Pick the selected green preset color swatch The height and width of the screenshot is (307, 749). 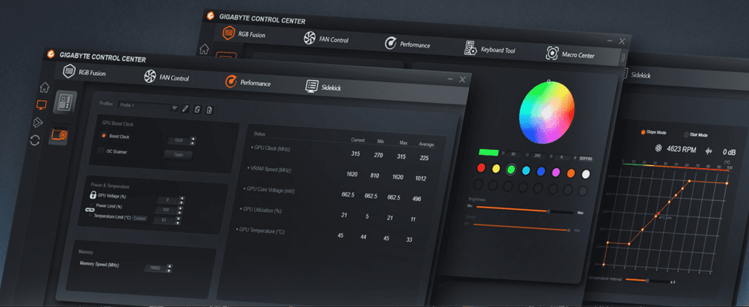click(x=511, y=169)
